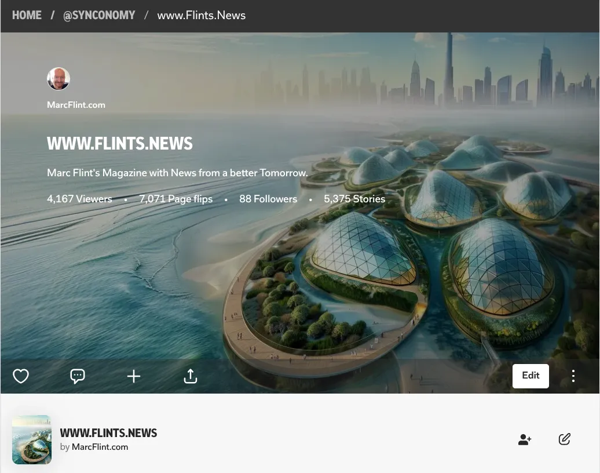Open the three-dot more options menu
Screen dimensions: 600x473
coord(573,376)
